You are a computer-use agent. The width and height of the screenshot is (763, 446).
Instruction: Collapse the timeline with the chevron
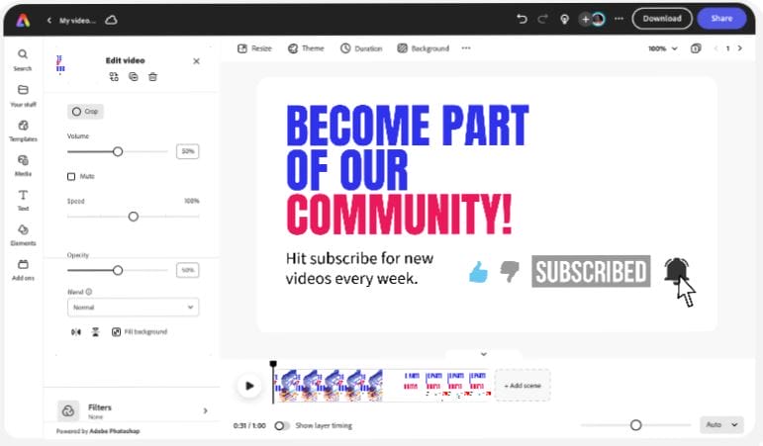[x=484, y=354]
